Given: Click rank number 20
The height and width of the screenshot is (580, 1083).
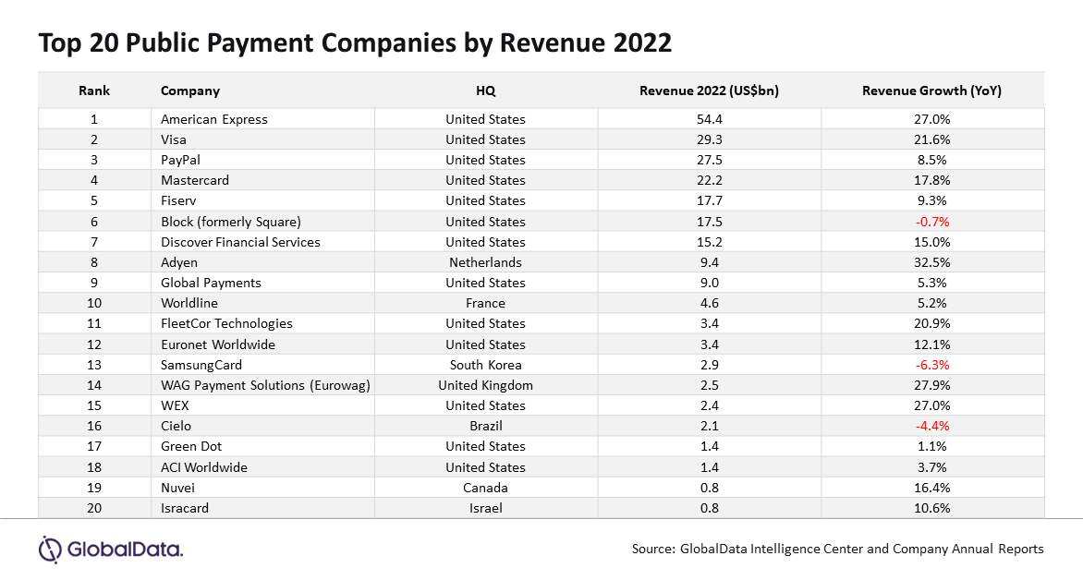Looking at the screenshot, I should [94, 508].
